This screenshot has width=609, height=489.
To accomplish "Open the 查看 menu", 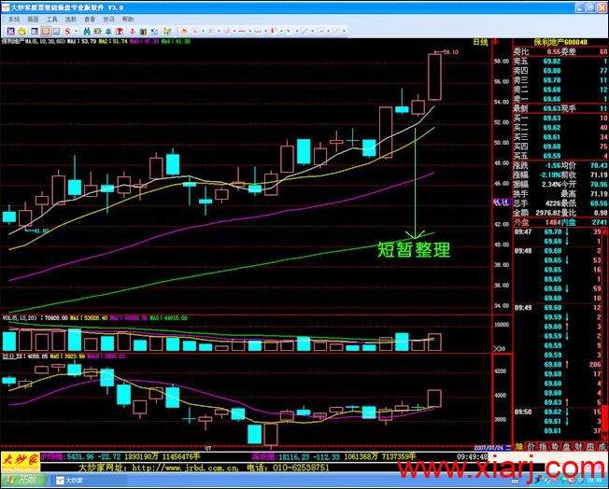I will 90,19.
